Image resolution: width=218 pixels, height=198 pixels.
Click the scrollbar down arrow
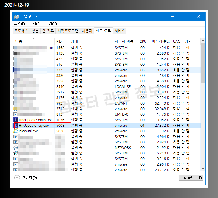[x=203, y=168]
